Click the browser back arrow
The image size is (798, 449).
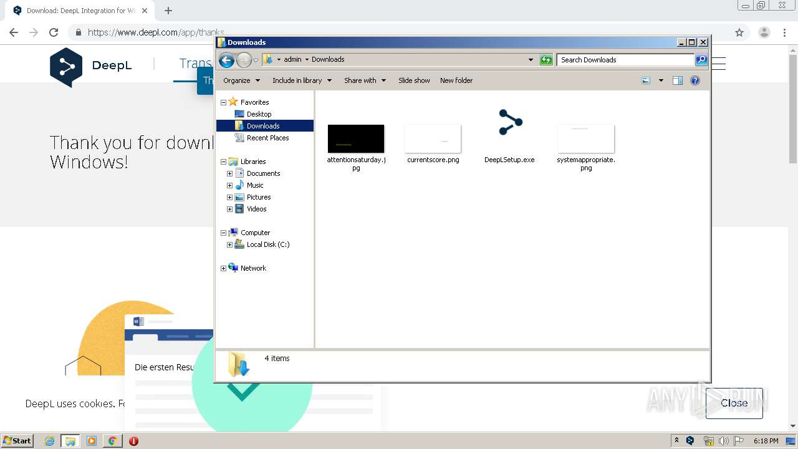14,32
